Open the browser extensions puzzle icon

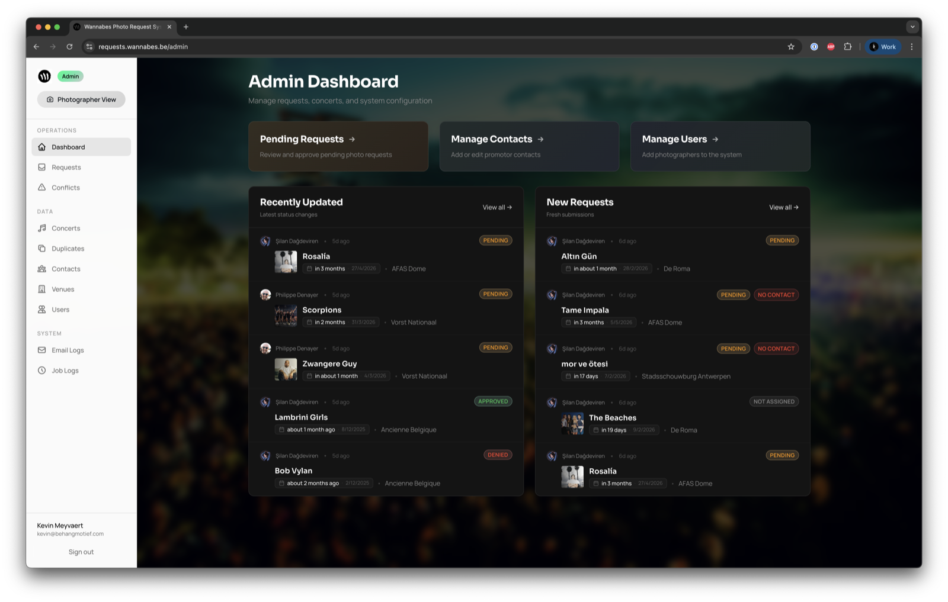point(848,46)
